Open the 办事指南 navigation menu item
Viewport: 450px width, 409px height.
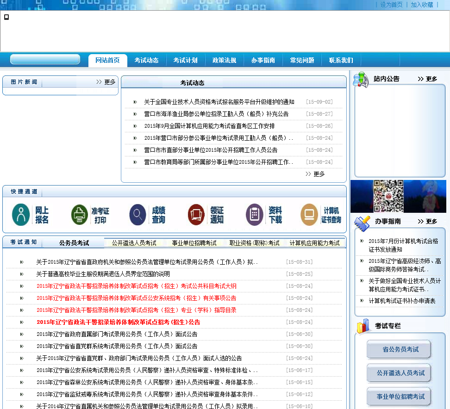tap(263, 60)
